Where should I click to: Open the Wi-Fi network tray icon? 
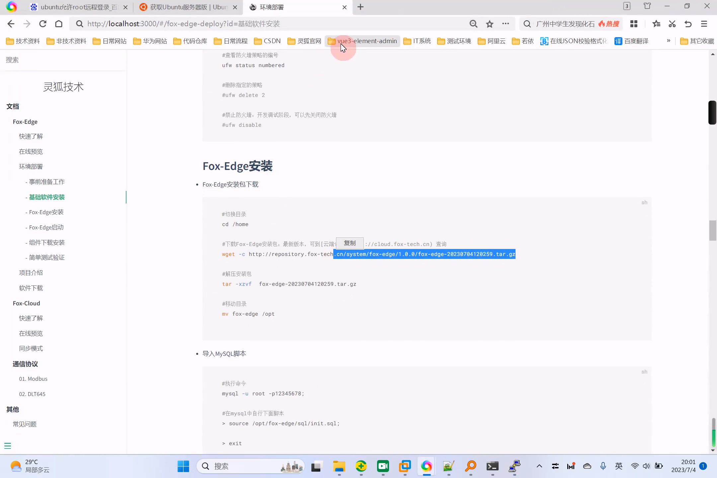pyautogui.click(x=635, y=466)
